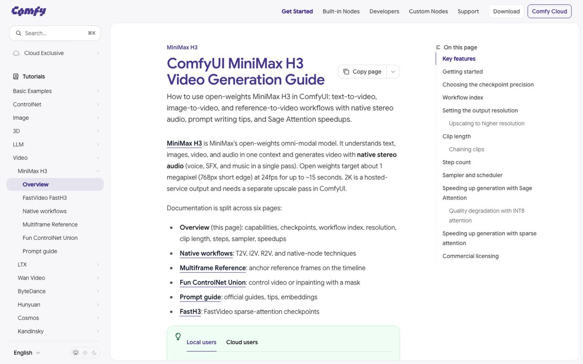
Task: Click the Copy page button
Action: coord(362,72)
